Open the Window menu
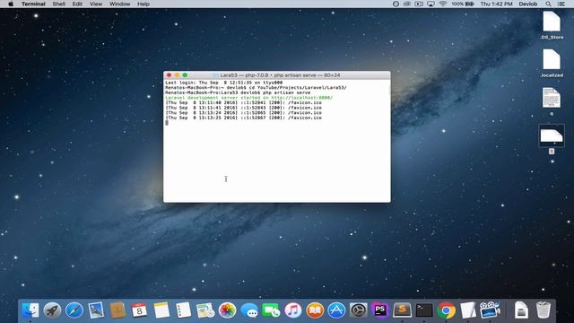 119,4
